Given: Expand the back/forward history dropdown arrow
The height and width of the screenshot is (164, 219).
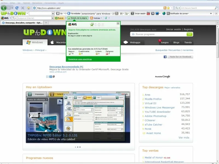Looking at the screenshot, I should [12, 8].
